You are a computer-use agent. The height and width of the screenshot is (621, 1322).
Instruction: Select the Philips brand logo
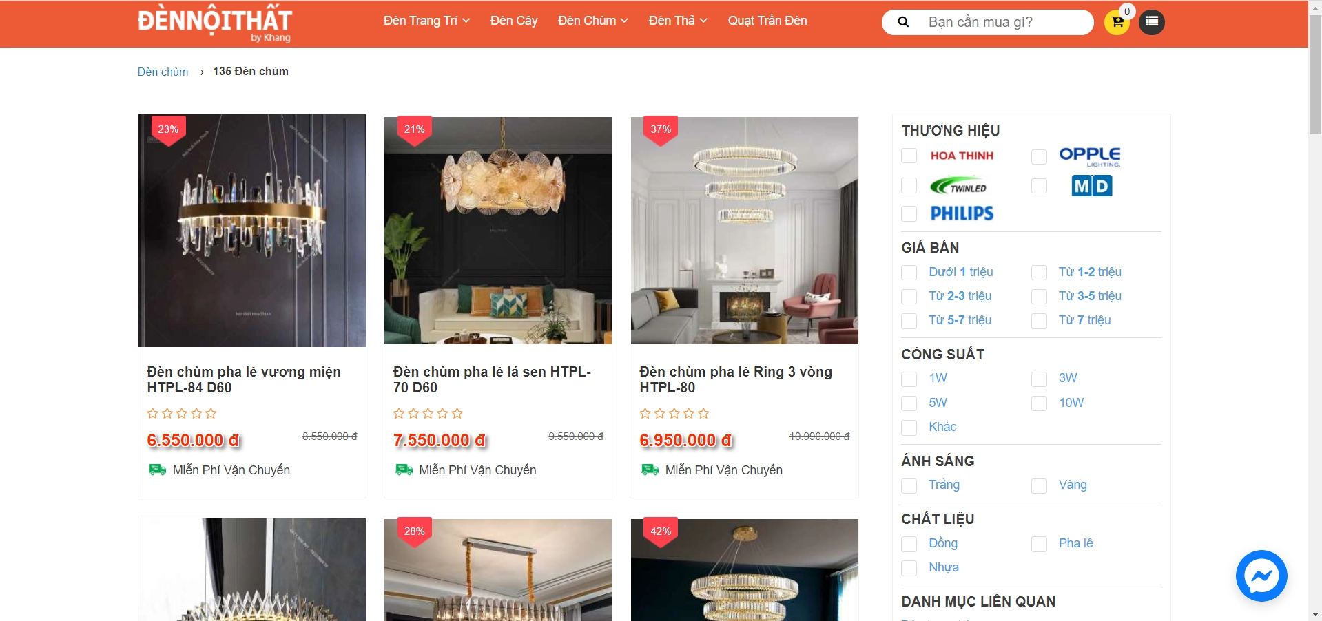[x=962, y=213]
